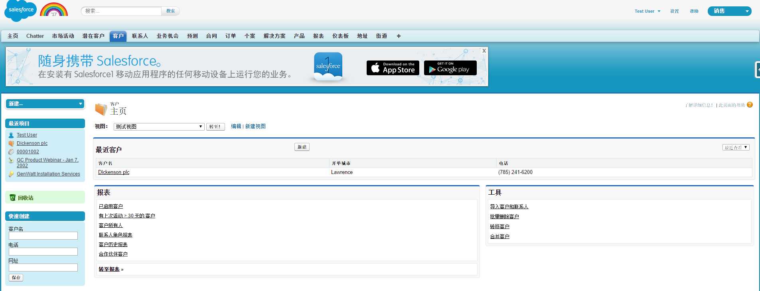
Task: Click the Salesforce cloud logo
Action: (x=20, y=11)
